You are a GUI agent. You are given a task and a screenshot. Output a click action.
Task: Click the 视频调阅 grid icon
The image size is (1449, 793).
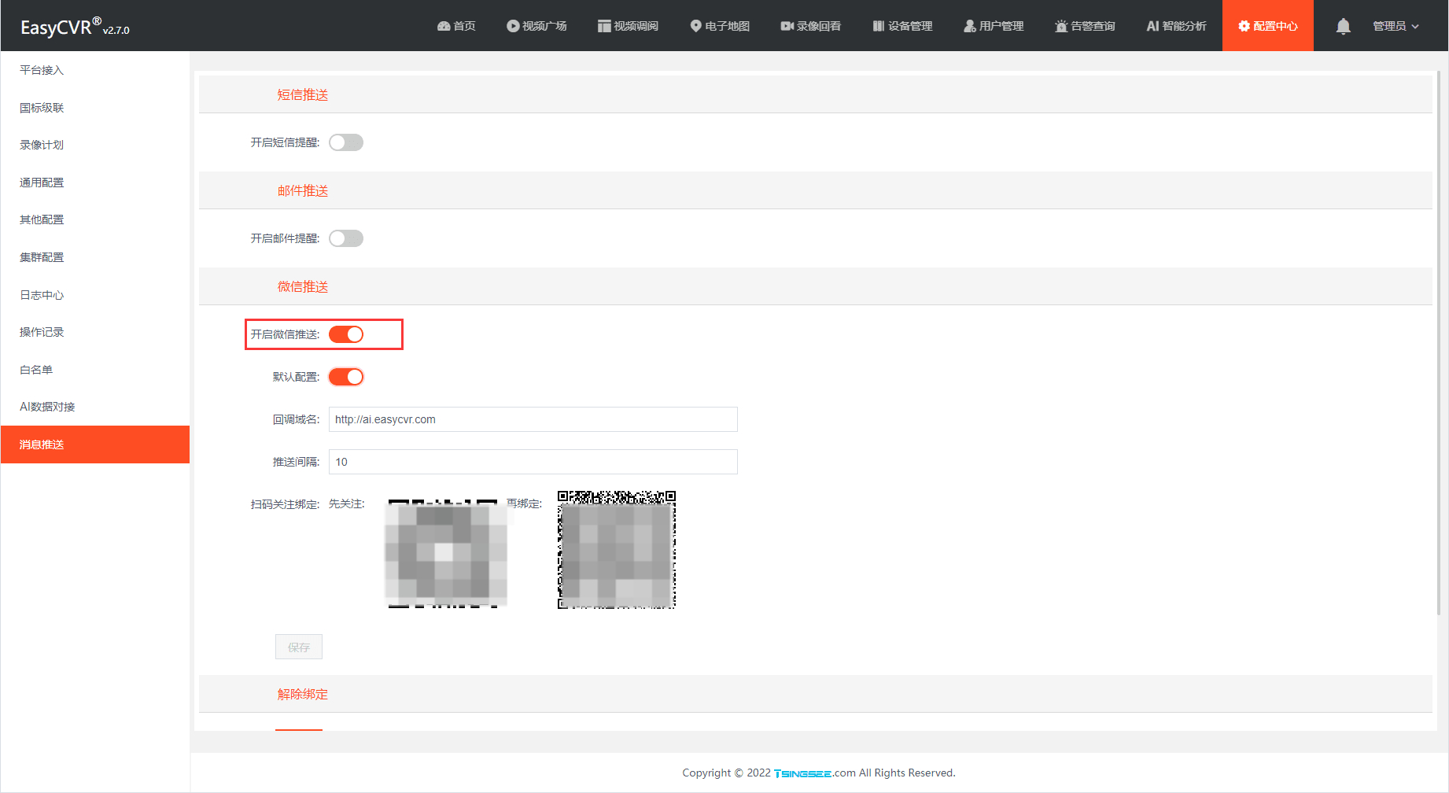point(604,26)
